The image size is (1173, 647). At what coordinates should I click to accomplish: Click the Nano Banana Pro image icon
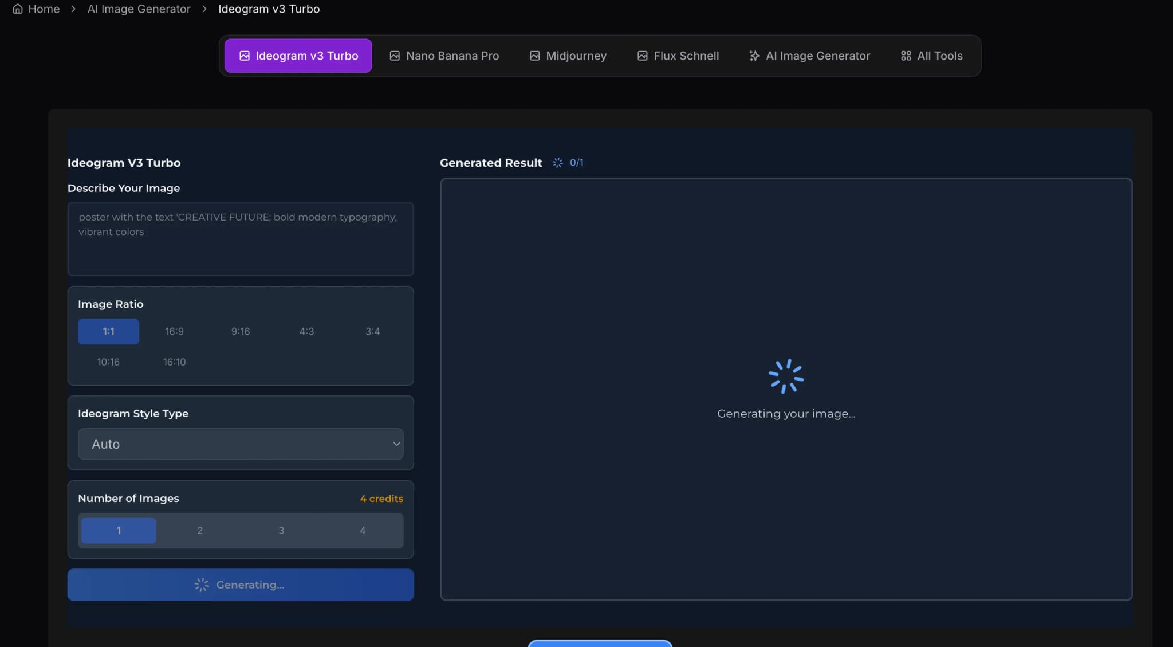click(395, 56)
